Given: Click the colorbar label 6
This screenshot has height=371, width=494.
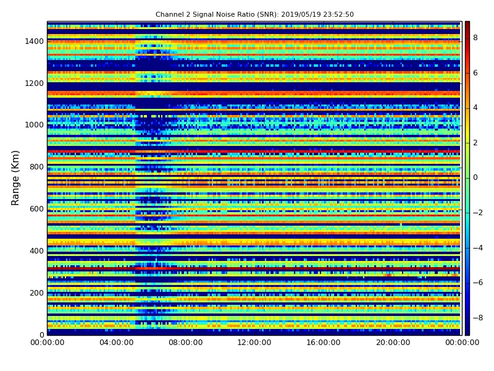Looking at the screenshot, I should pos(475,73).
